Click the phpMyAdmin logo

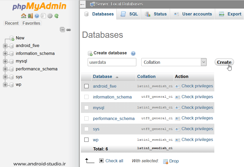coord(39,6)
